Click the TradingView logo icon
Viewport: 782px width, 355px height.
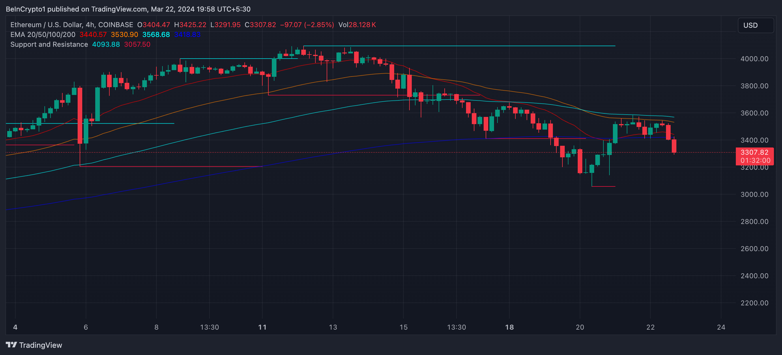click(11, 344)
